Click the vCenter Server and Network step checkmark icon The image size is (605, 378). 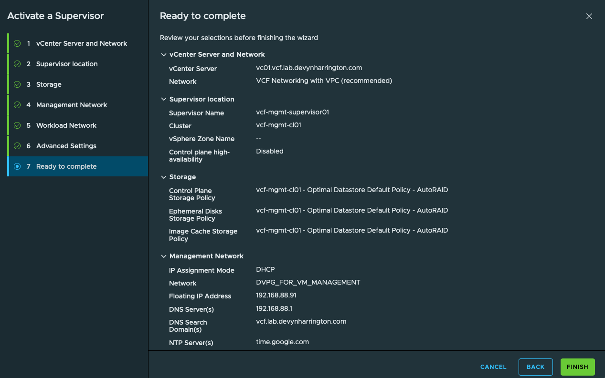tap(17, 43)
